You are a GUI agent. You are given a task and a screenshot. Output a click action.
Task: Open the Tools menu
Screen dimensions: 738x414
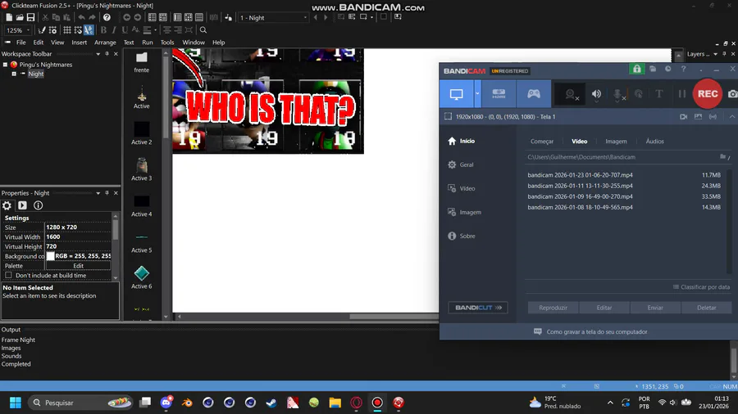pos(167,43)
